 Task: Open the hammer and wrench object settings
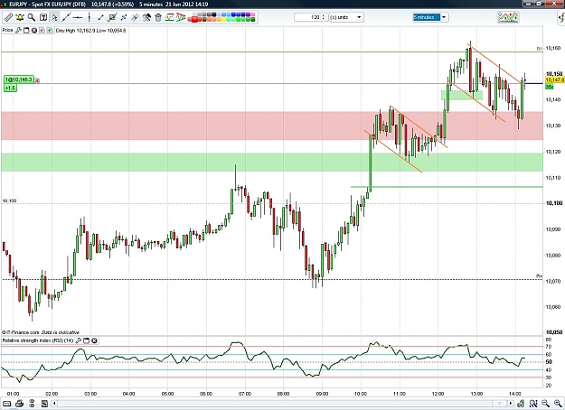[146, 17]
